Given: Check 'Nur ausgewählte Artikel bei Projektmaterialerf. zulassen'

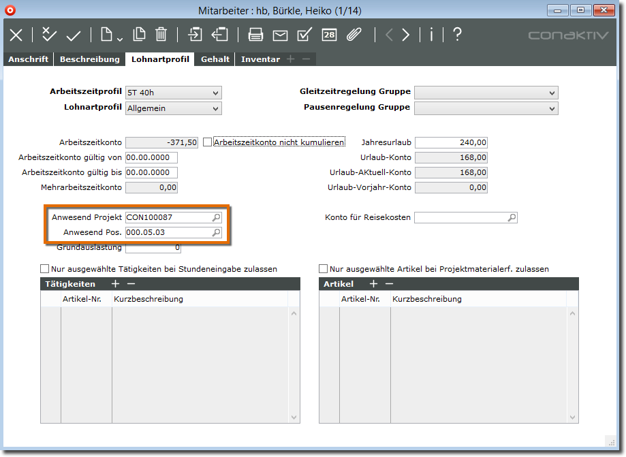Looking at the screenshot, I should point(324,269).
